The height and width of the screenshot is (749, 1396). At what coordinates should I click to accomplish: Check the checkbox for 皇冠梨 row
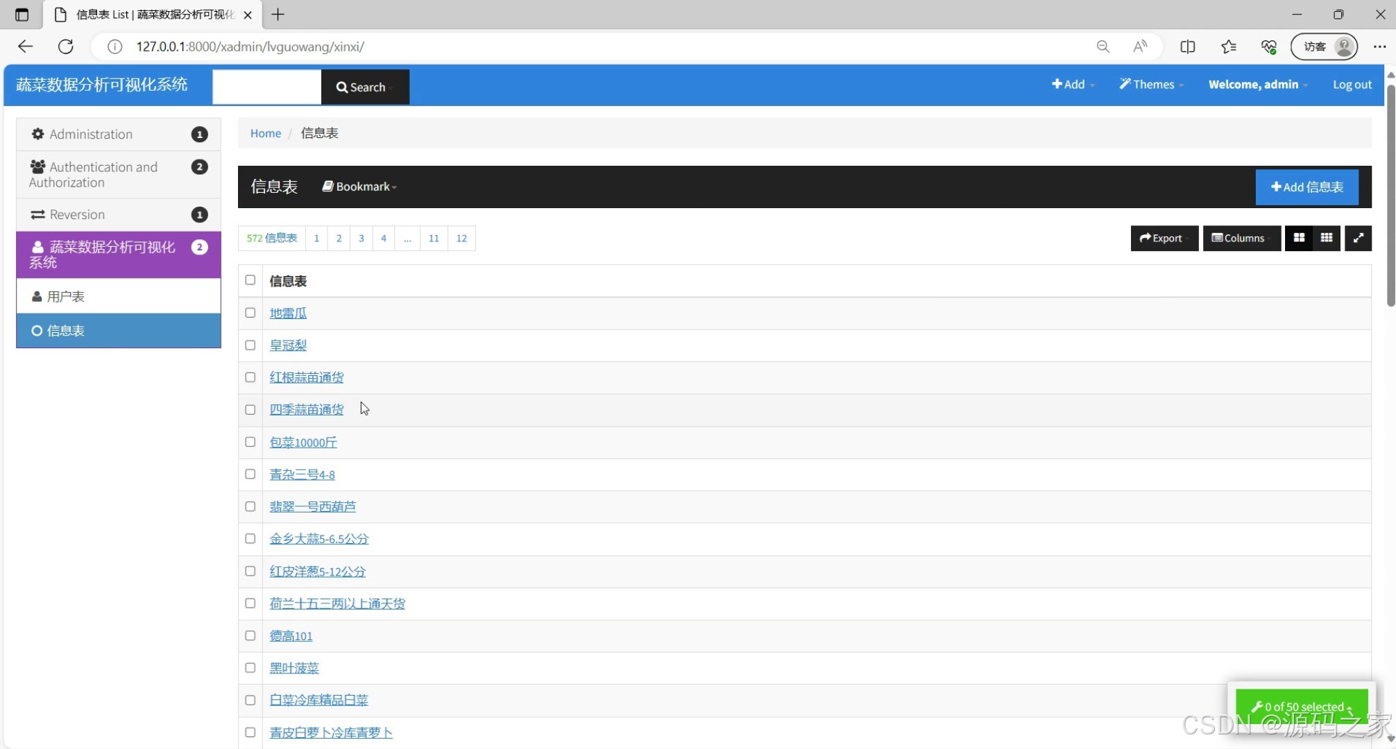pos(250,345)
